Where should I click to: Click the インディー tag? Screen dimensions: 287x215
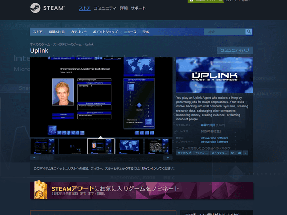pyautogui.click(x=201, y=153)
